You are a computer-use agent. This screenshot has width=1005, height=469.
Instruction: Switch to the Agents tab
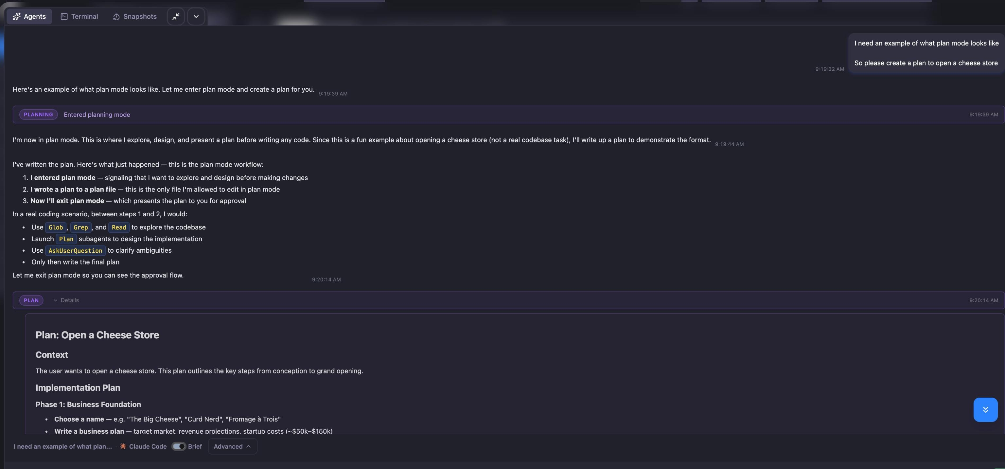(x=29, y=16)
